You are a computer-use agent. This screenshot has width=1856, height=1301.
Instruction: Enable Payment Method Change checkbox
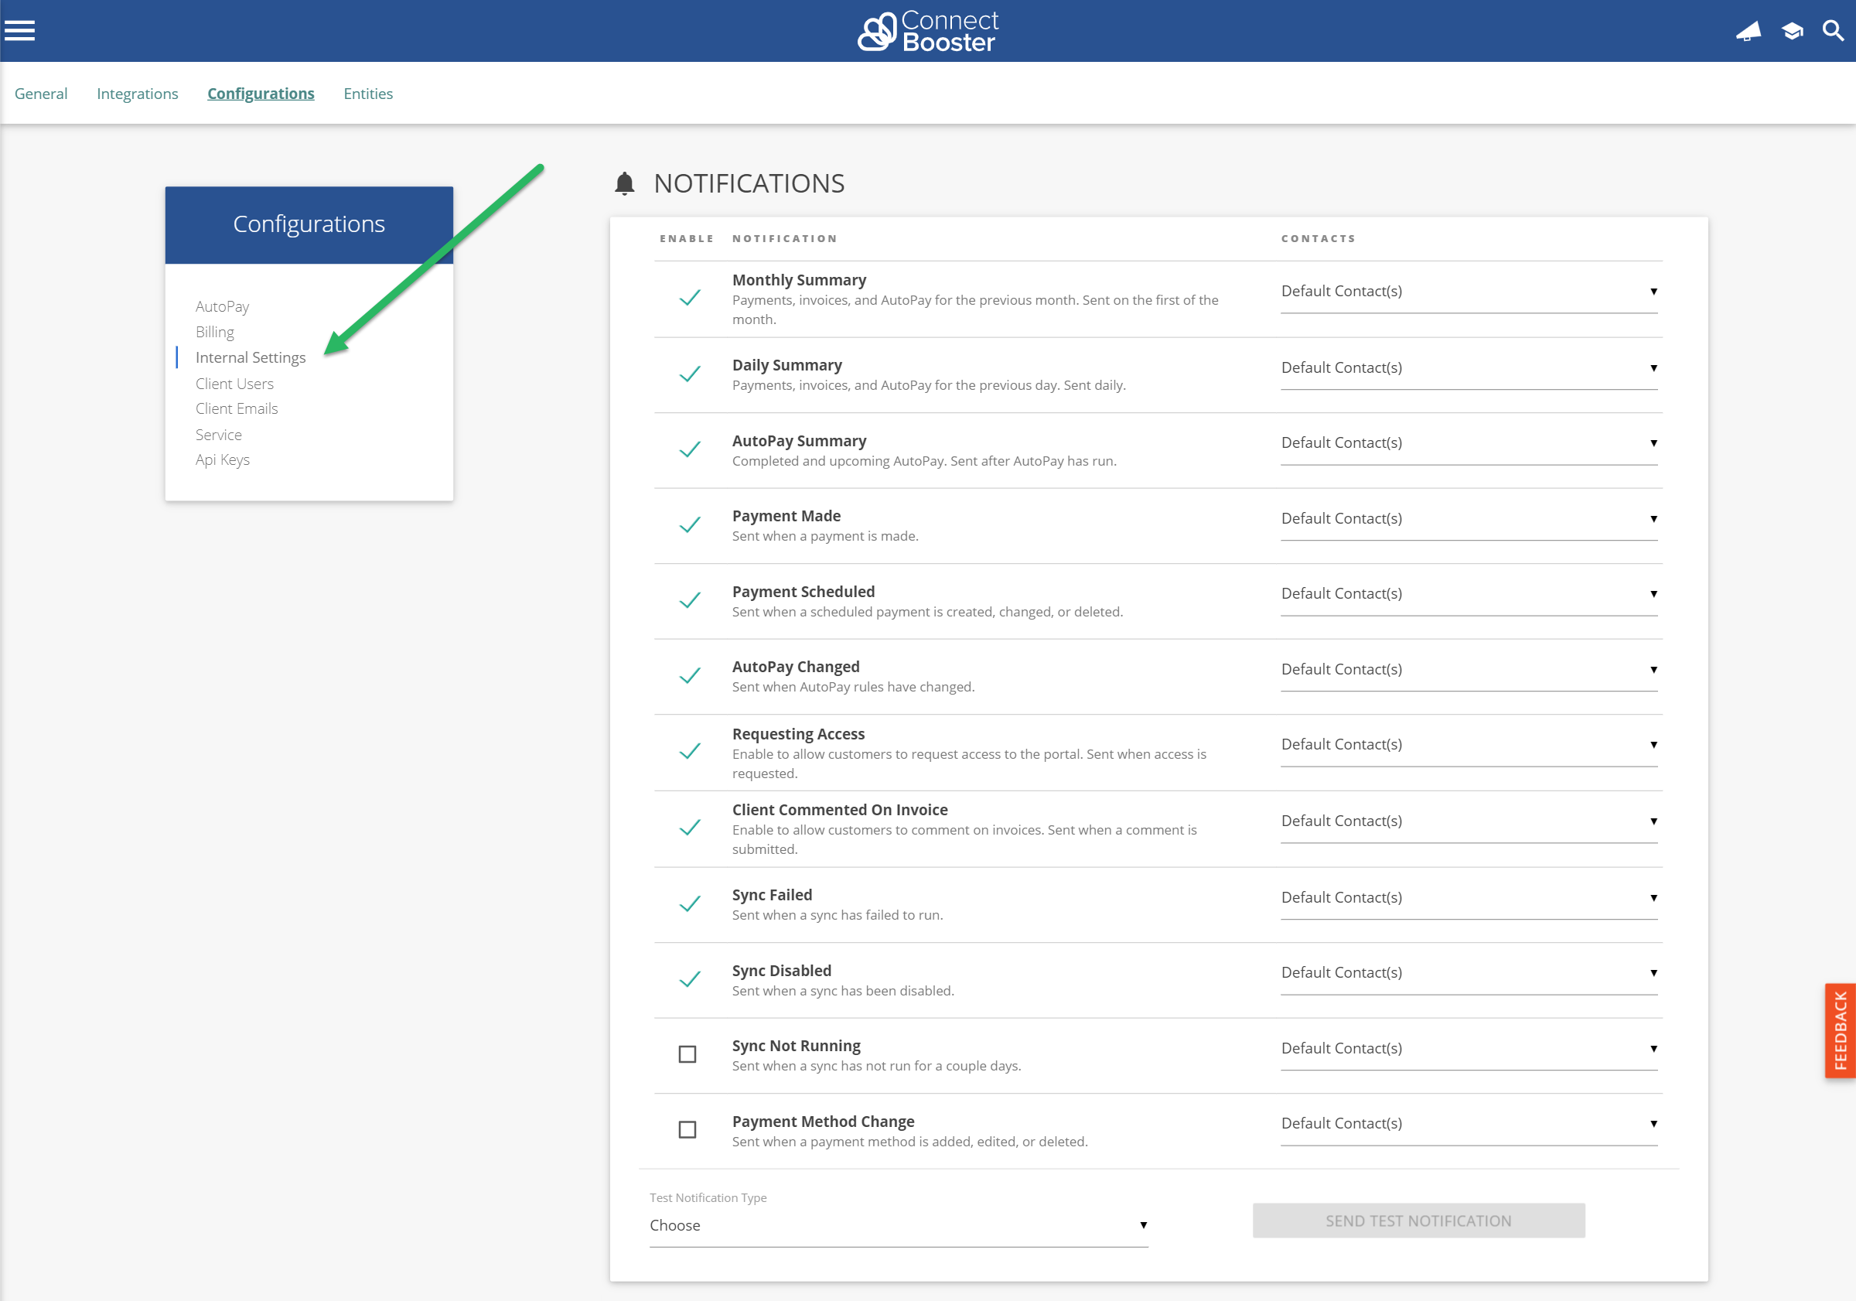687,1129
